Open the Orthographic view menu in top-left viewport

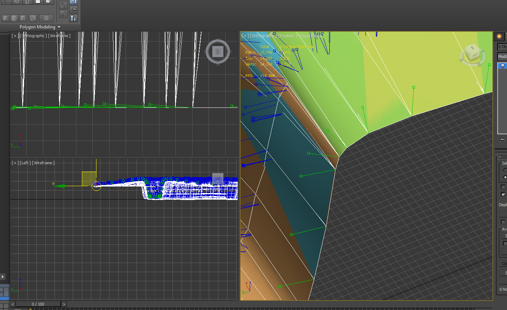[33, 36]
